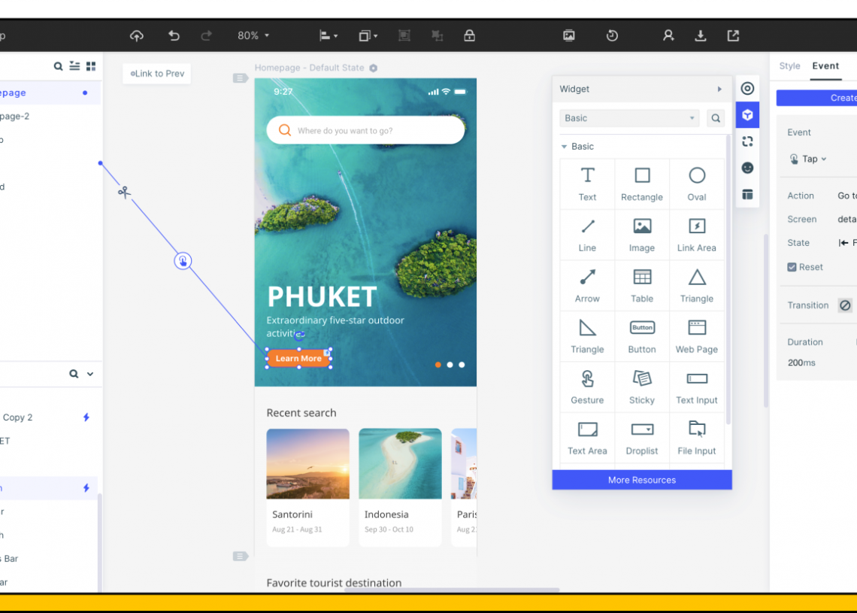Switch to the Style tab
Image resolution: width=857 pixels, height=613 pixels.
(x=789, y=66)
